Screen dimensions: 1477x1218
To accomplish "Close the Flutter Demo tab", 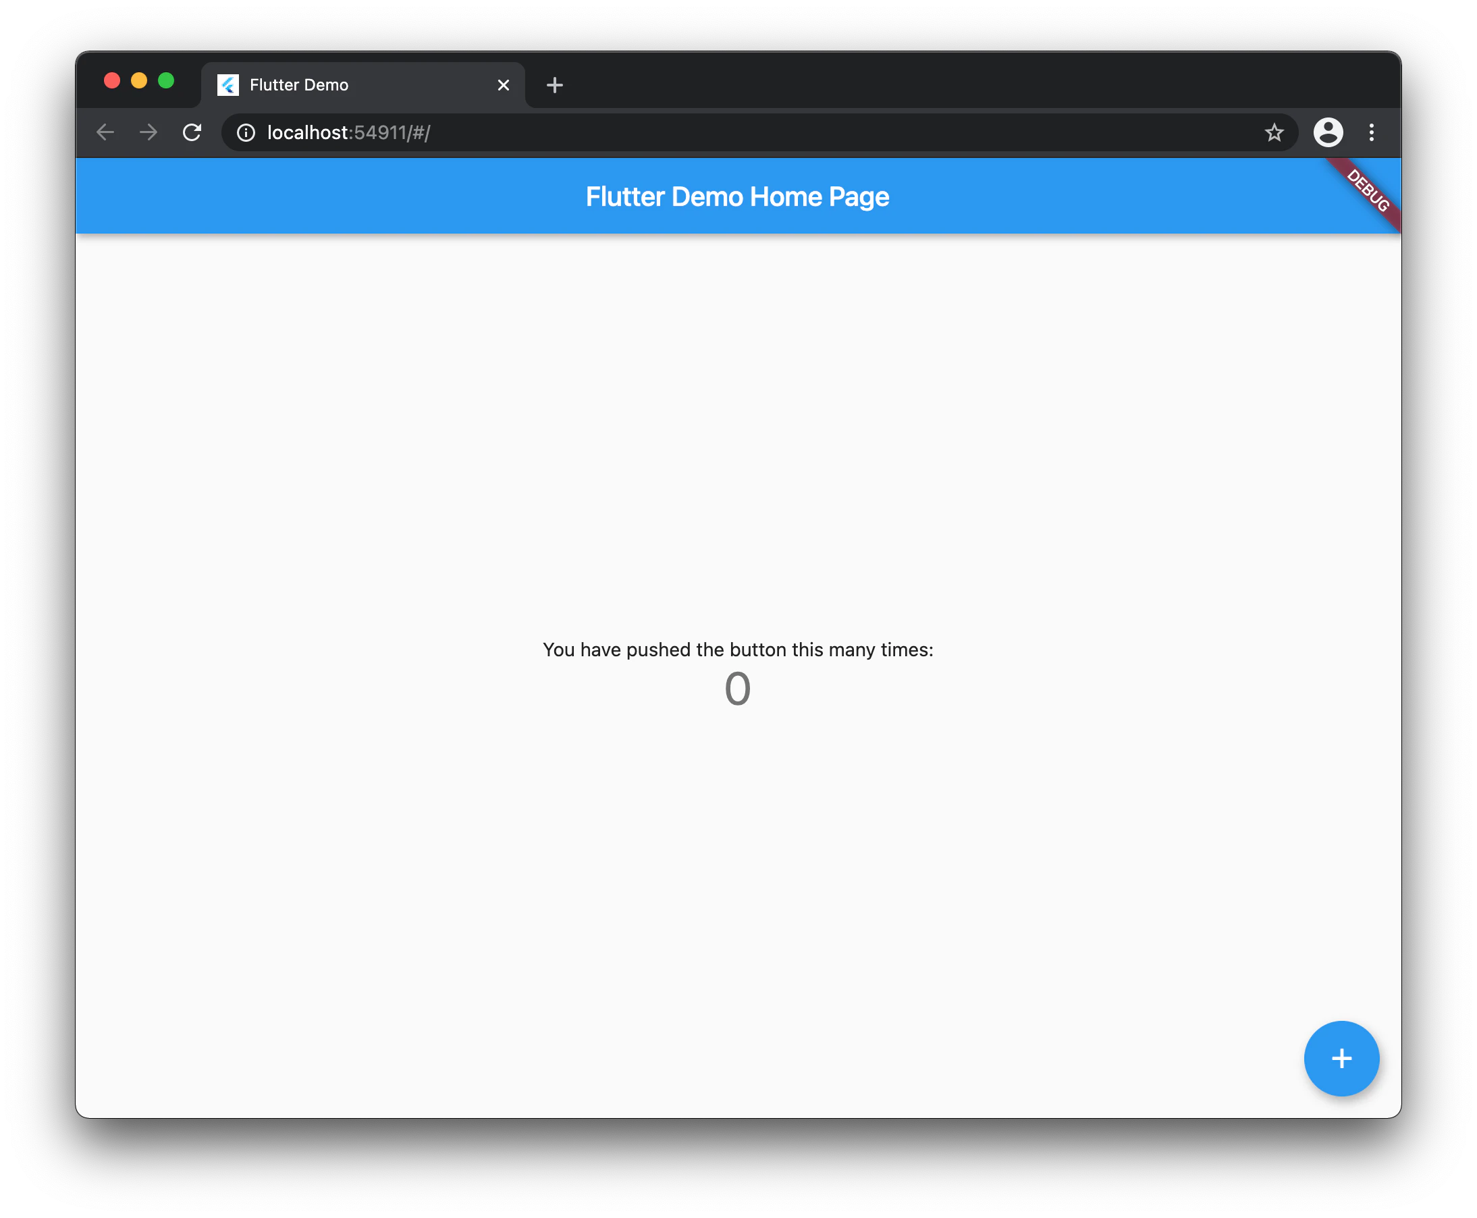I will click(503, 85).
